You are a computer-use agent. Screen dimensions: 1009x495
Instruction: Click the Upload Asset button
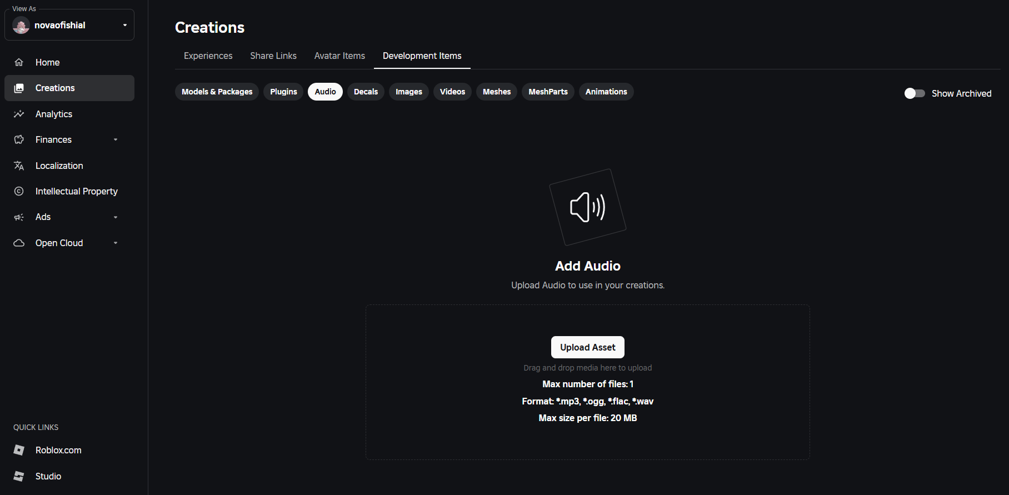tap(588, 347)
